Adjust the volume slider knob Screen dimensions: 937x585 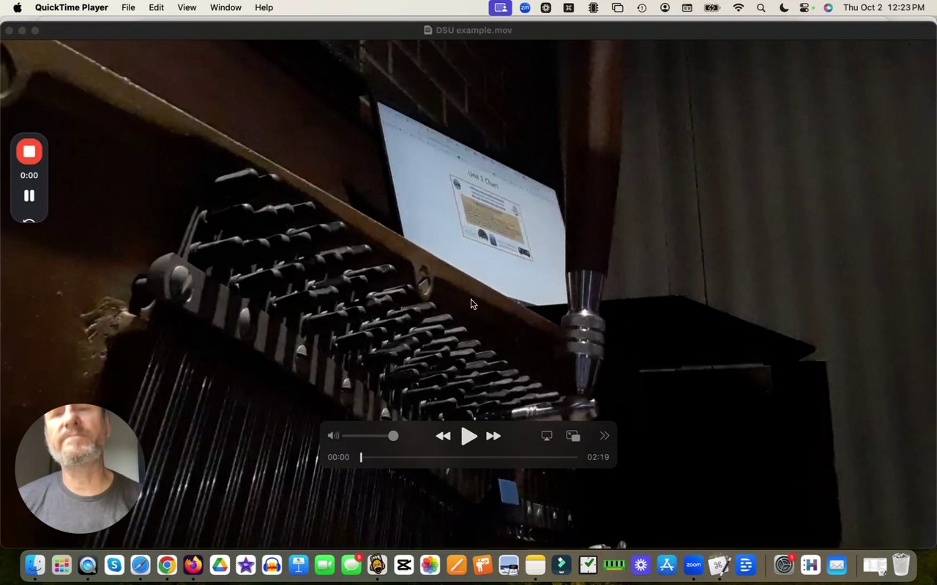pos(393,436)
